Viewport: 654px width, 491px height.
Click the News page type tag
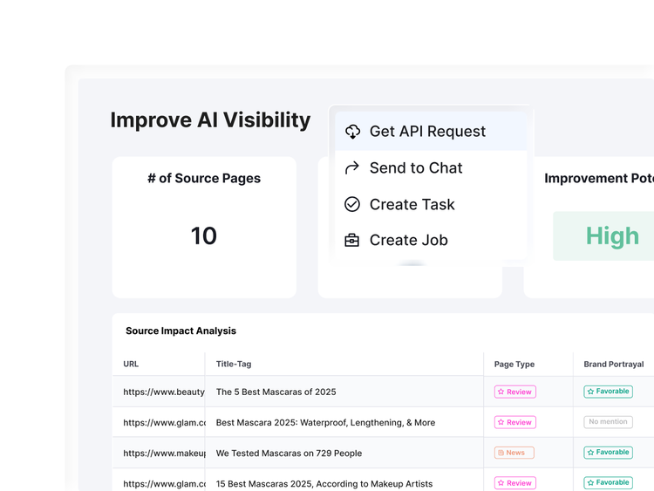514,453
